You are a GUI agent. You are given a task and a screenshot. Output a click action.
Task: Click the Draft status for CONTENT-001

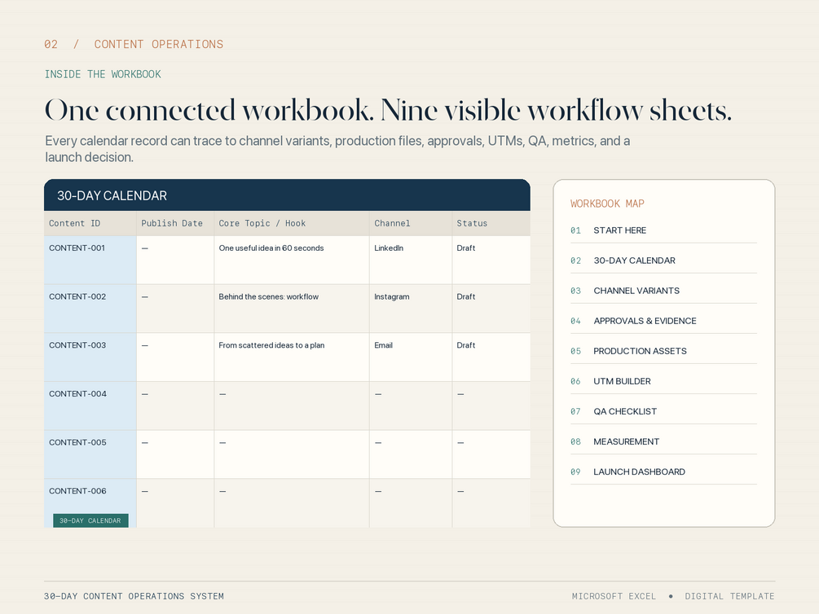click(491, 260)
